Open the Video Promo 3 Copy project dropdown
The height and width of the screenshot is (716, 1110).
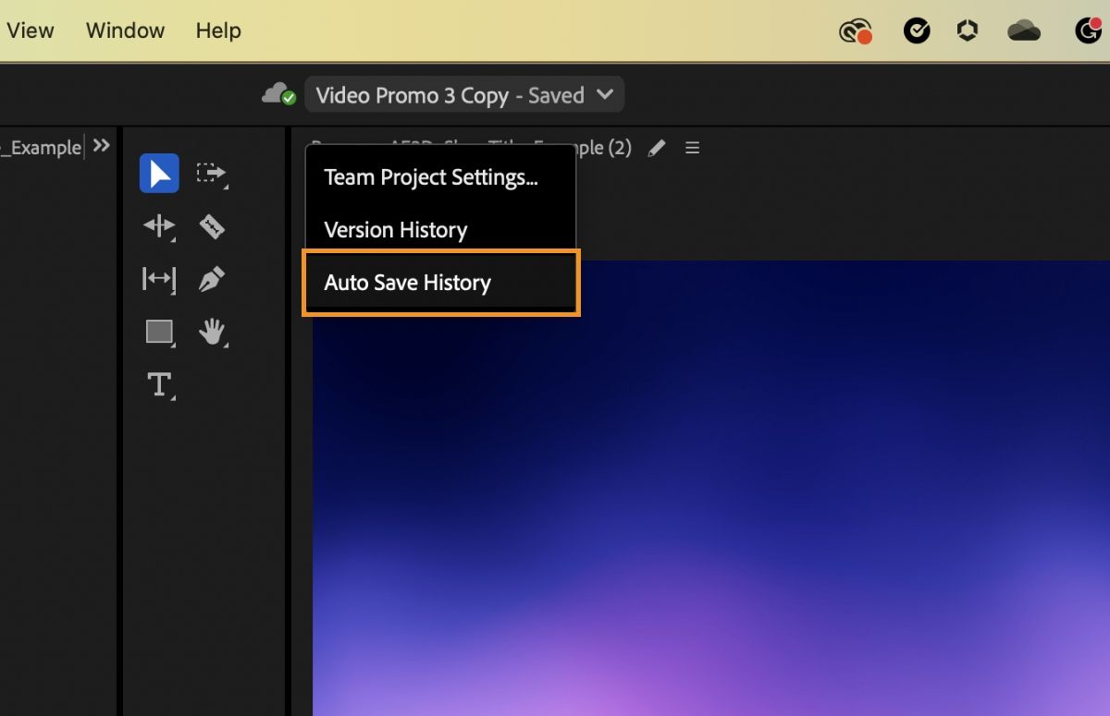(x=464, y=94)
